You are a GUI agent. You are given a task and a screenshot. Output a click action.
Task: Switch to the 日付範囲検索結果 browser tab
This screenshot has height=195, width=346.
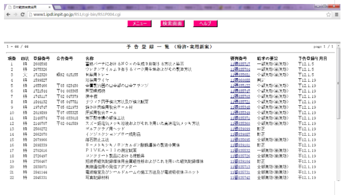(x=29, y=8)
